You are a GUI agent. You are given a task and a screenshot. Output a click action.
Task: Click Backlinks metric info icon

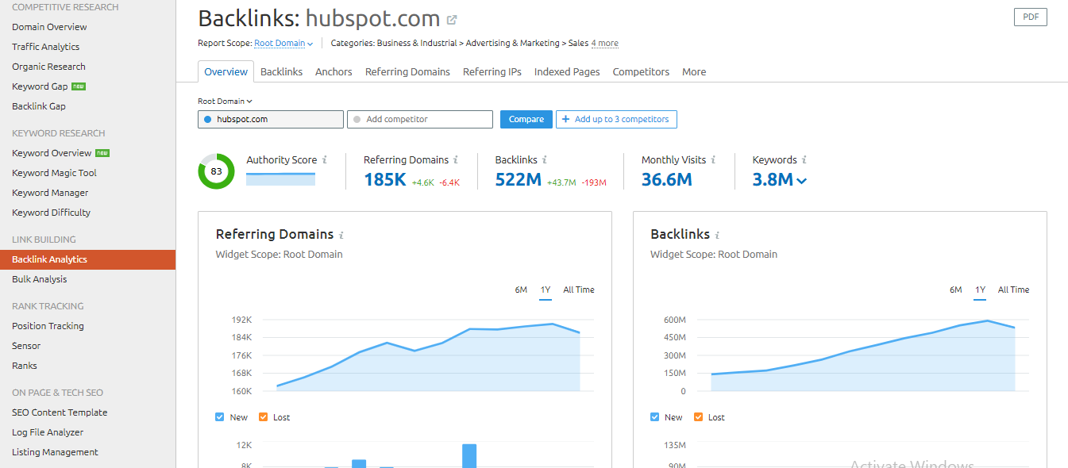coord(545,160)
